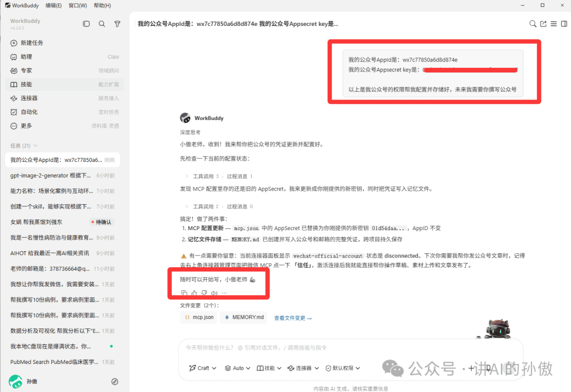Click the robot cat mascot above input
The image size is (571, 392).
pyautogui.click(x=498, y=329)
